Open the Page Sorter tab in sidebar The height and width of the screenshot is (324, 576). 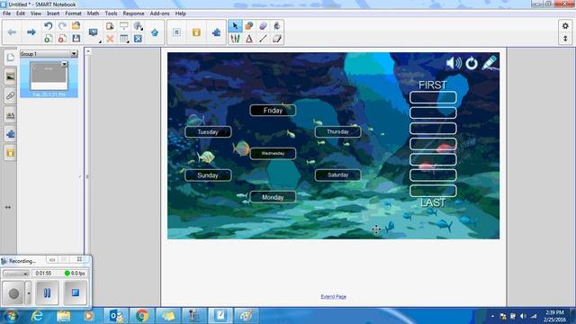click(x=10, y=58)
